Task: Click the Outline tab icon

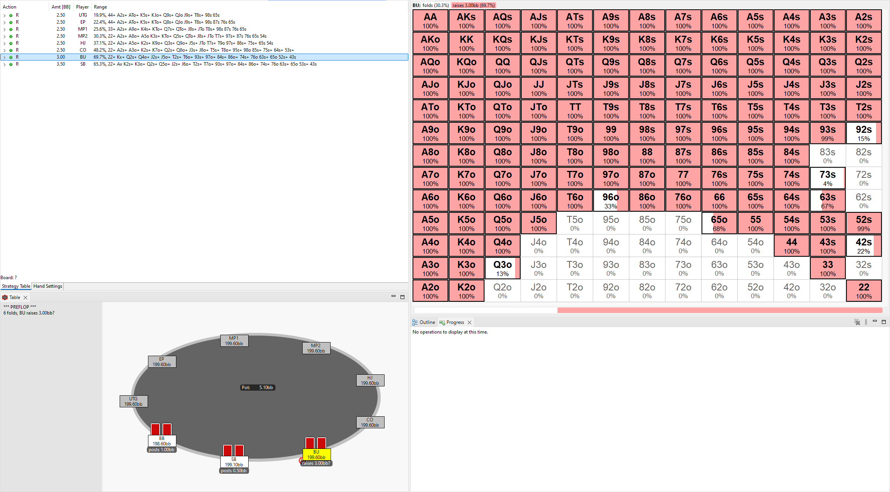Action: (415, 322)
